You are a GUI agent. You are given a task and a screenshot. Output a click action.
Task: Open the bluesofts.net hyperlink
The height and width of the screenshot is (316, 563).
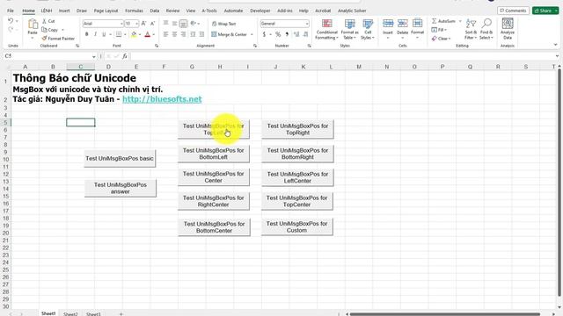(162, 99)
